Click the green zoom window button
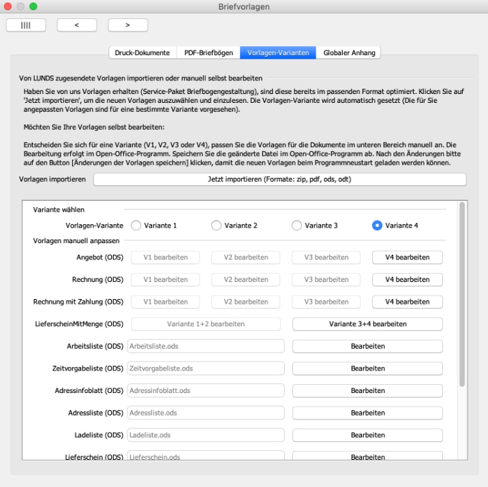 click(x=33, y=6)
